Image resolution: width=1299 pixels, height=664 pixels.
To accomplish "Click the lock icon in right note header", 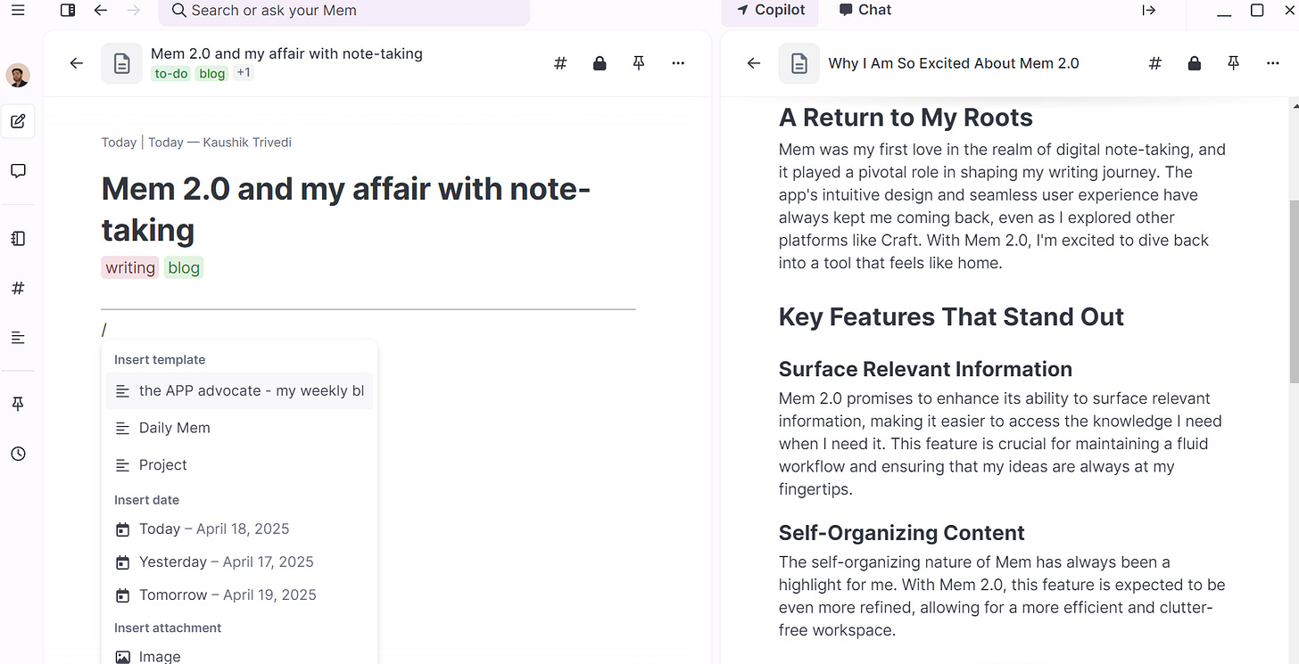I will point(1194,63).
